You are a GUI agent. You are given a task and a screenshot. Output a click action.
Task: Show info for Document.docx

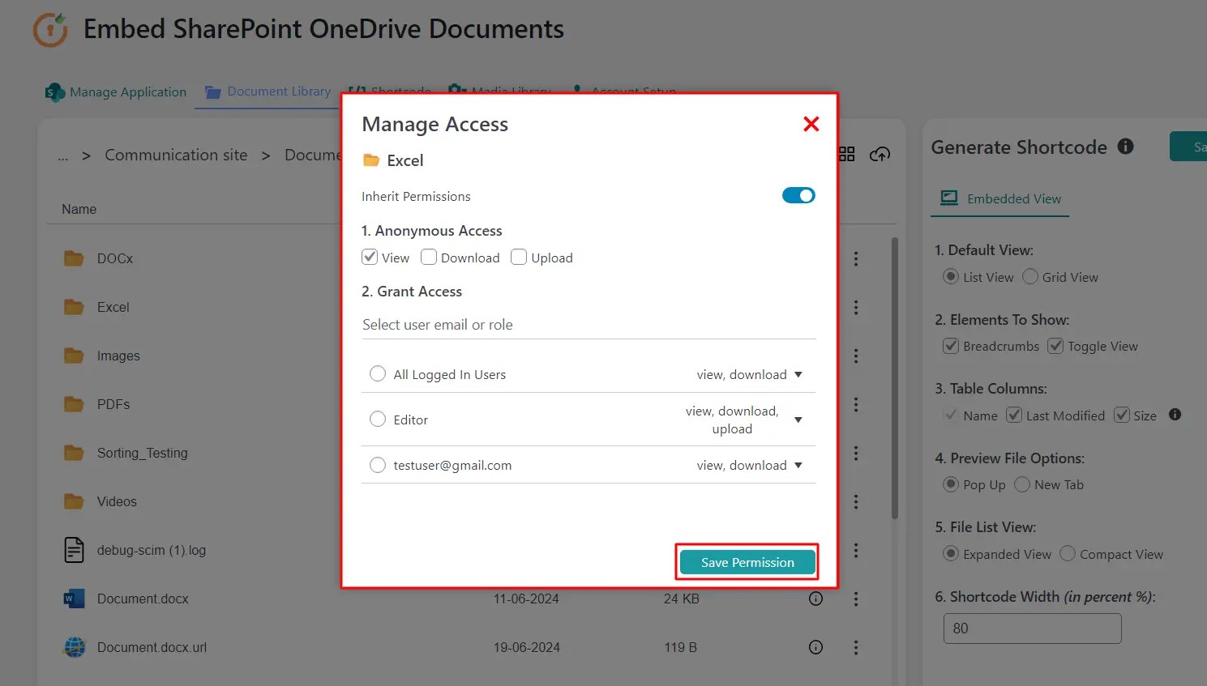tap(816, 599)
